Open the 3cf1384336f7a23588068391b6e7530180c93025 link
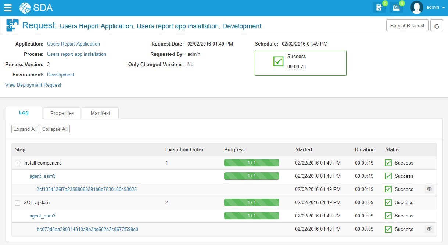Viewport: 448px width, 245px height. click(x=87, y=189)
